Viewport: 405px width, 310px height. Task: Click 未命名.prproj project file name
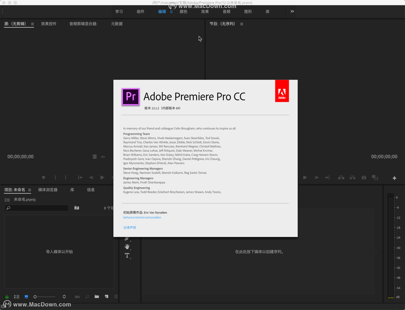pyautogui.click(x=25, y=199)
